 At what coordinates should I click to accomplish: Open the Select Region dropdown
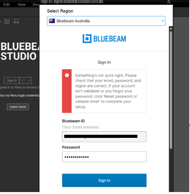tap(106, 21)
